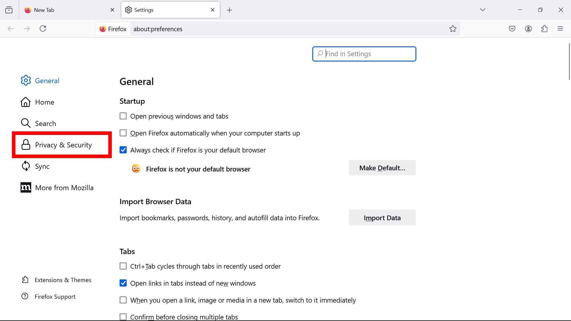Click the Find in Settings search field
The image size is (571, 321).
pyautogui.click(x=364, y=54)
